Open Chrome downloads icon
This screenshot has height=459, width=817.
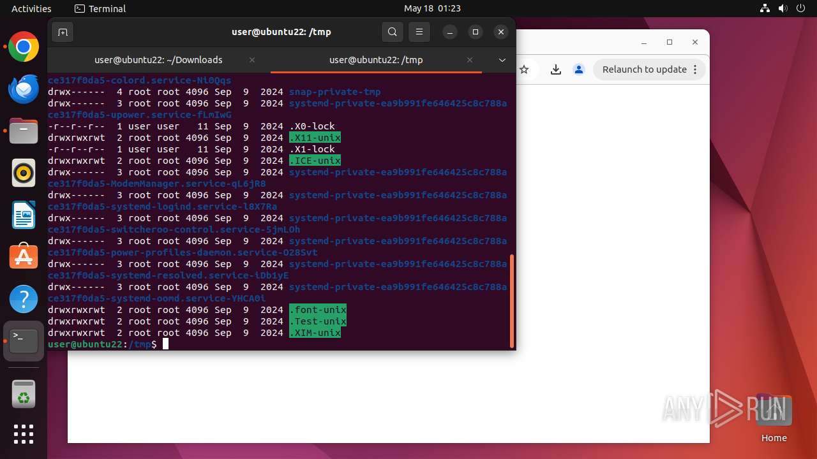[x=556, y=69]
